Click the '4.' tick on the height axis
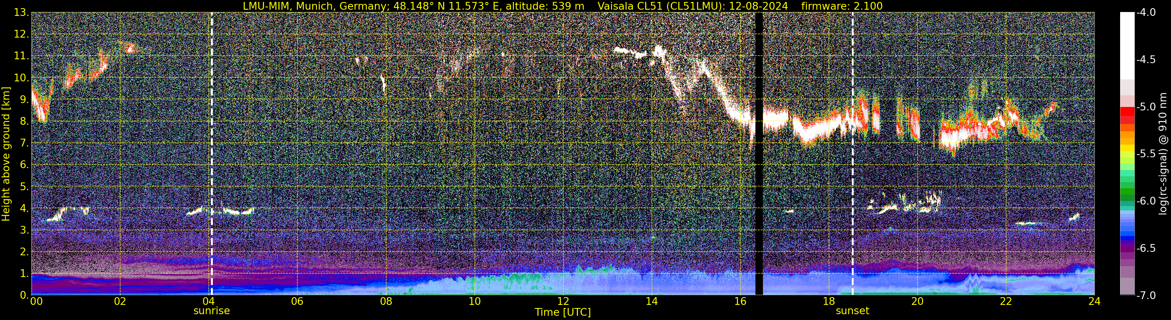This screenshot has height=320, width=1171. (x=24, y=208)
